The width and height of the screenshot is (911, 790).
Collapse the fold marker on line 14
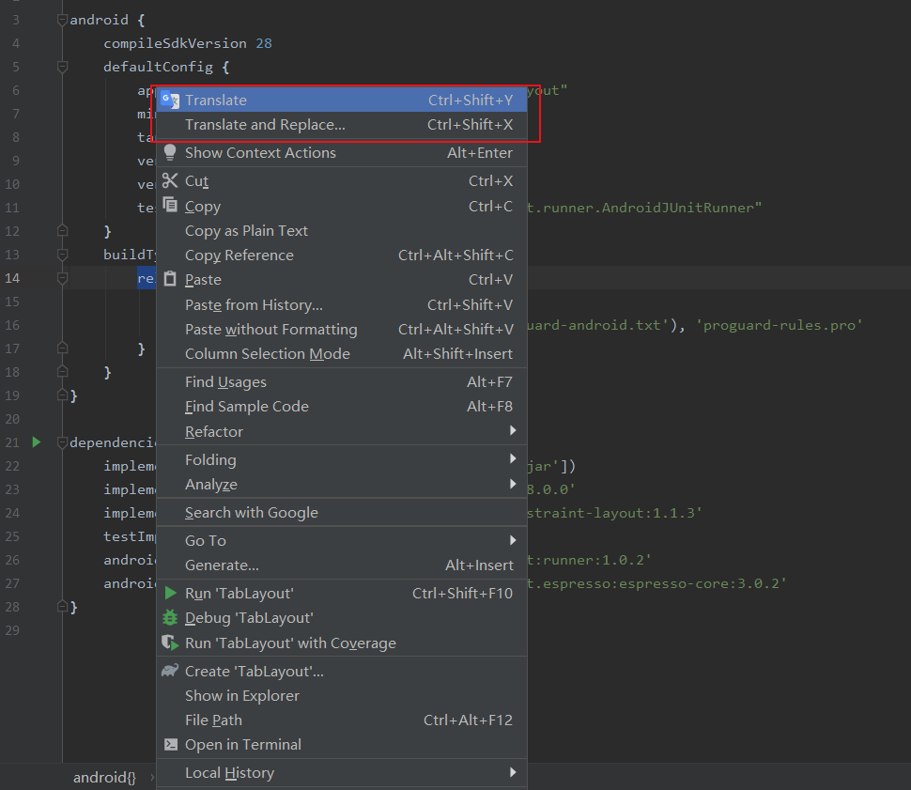[62, 278]
